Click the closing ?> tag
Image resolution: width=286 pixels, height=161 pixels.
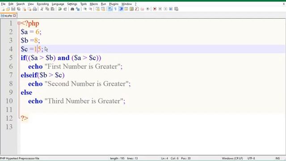click(x=25, y=118)
